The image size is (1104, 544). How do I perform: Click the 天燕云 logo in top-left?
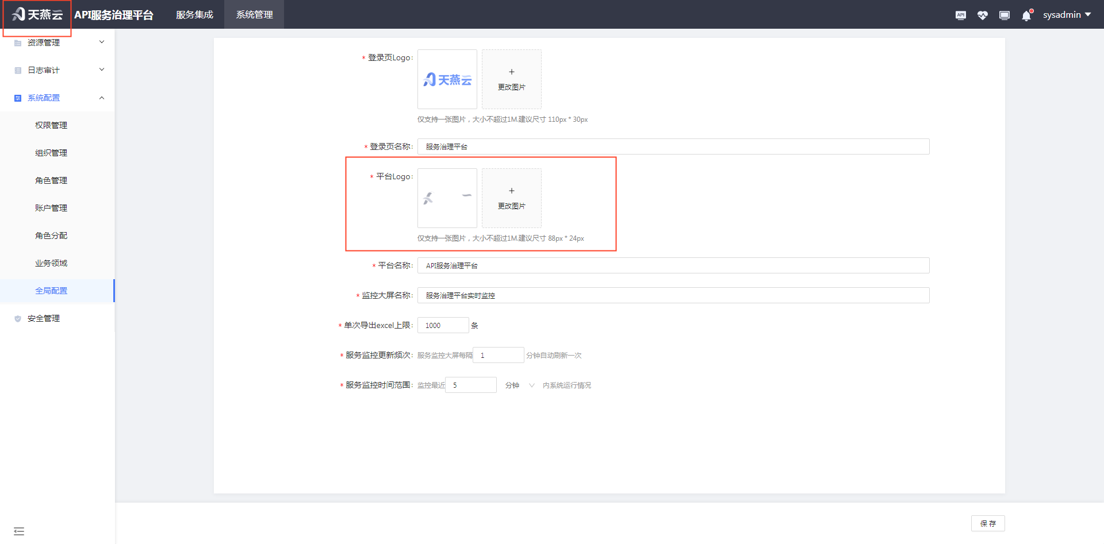(37, 15)
